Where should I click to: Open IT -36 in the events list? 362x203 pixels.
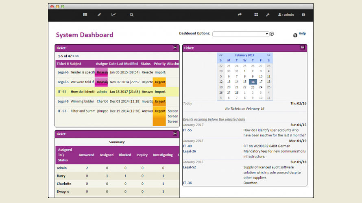click(187, 183)
